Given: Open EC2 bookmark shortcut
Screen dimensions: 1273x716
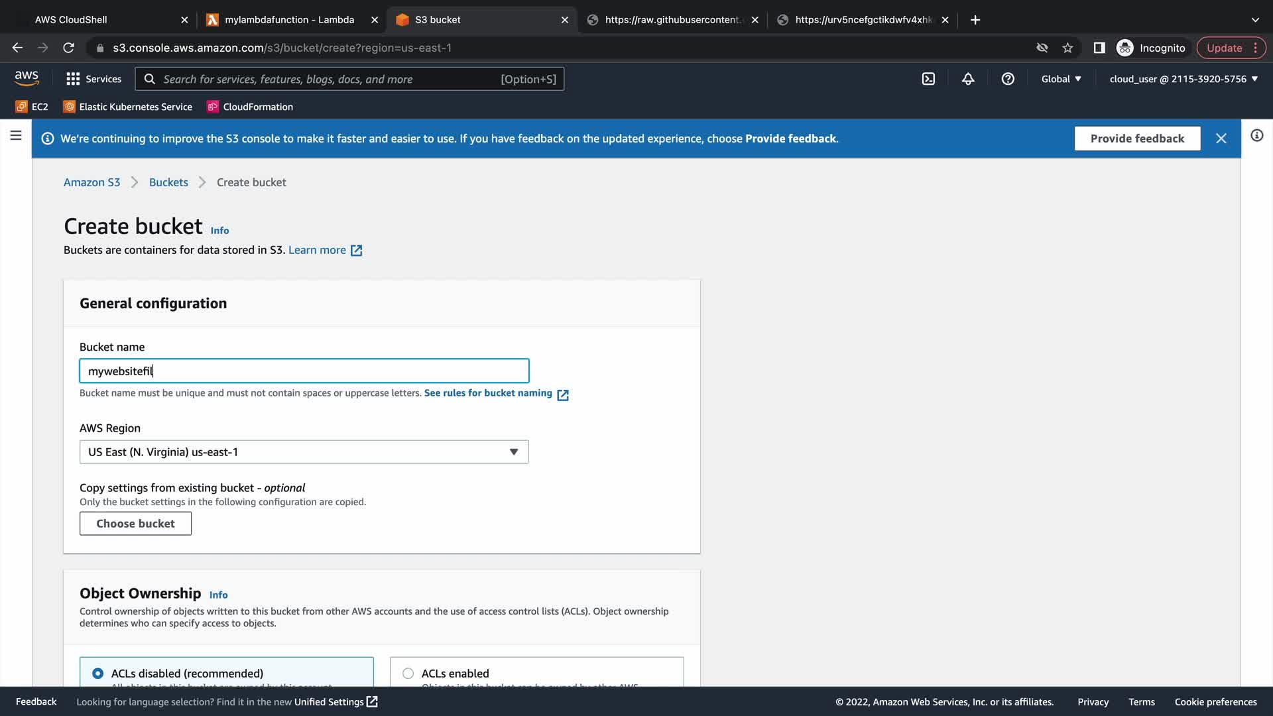Looking at the screenshot, I should (x=32, y=107).
